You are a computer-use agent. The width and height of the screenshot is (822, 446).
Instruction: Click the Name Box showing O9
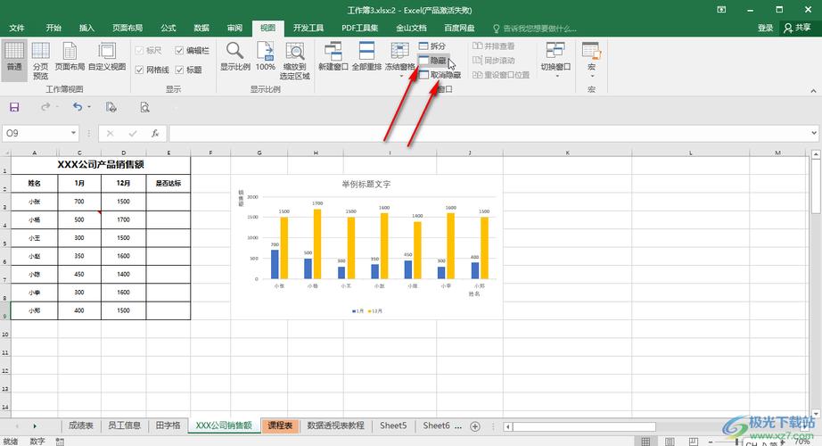tap(35, 133)
